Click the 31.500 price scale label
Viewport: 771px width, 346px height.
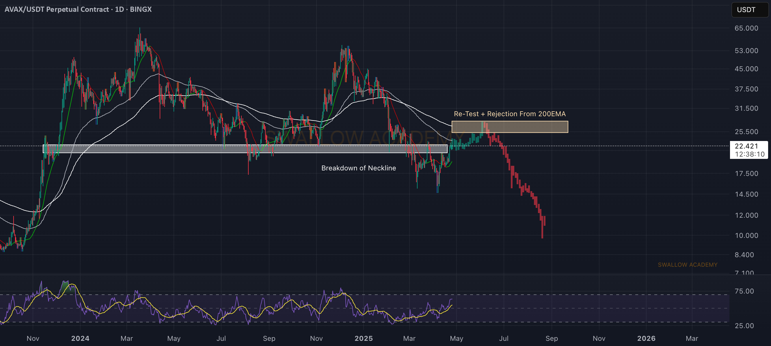[746, 108]
